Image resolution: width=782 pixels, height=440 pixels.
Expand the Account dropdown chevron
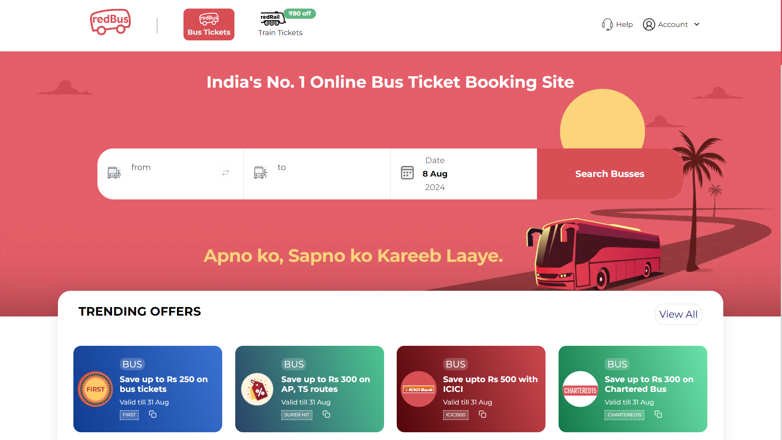pyautogui.click(x=697, y=24)
